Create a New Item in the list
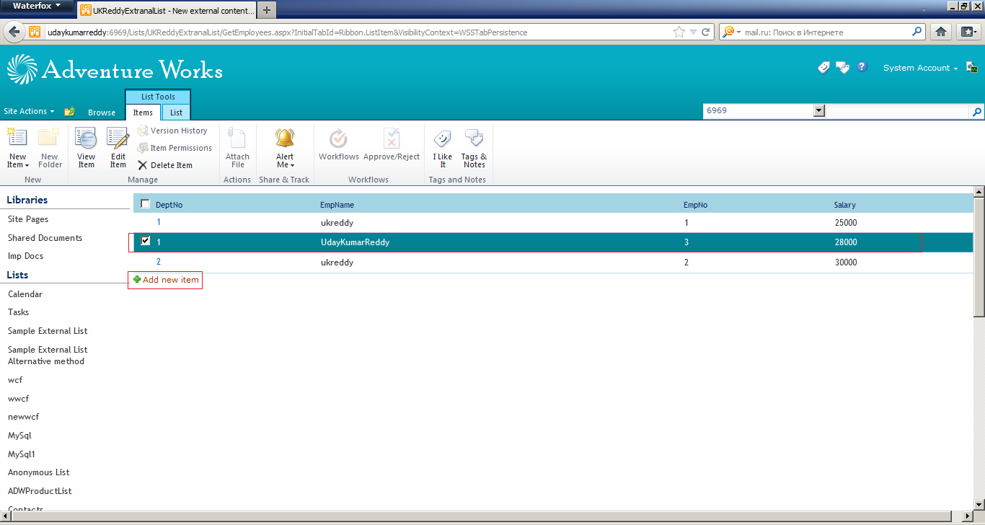The height and width of the screenshot is (525, 985). [x=17, y=144]
